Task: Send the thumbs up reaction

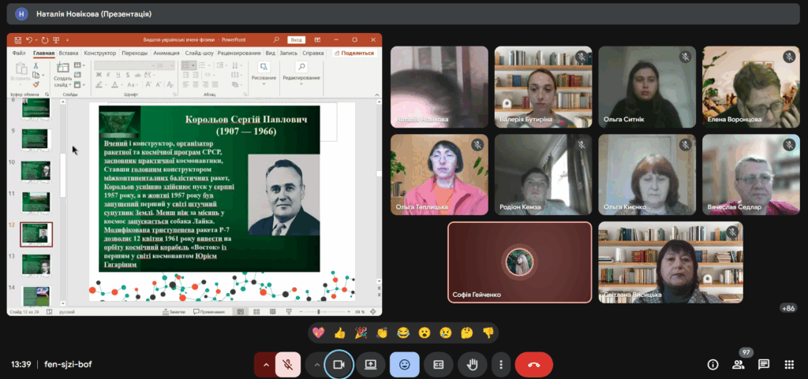Action: 340,333
